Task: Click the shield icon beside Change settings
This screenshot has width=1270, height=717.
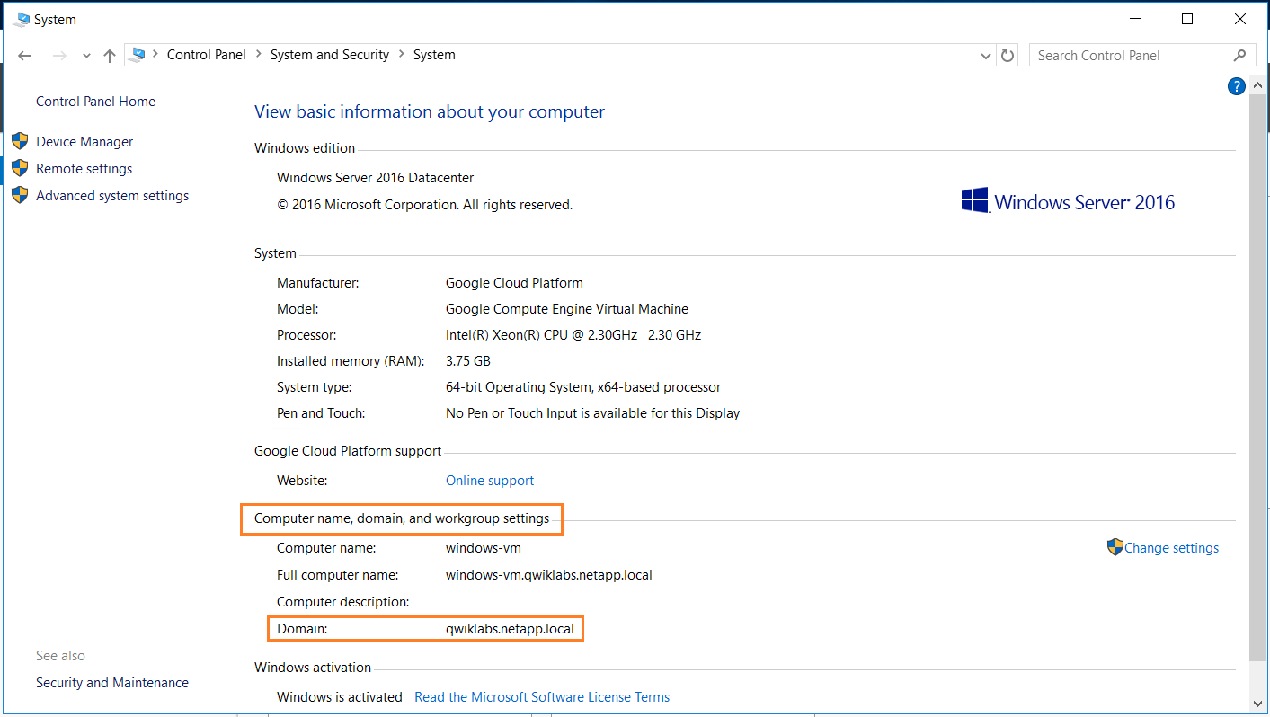Action: (1115, 547)
